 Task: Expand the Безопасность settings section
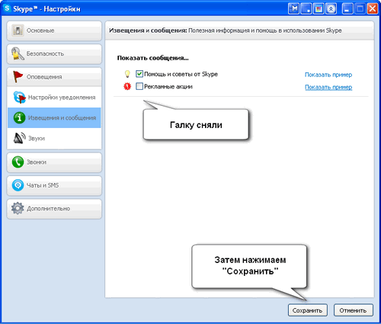(x=54, y=54)
